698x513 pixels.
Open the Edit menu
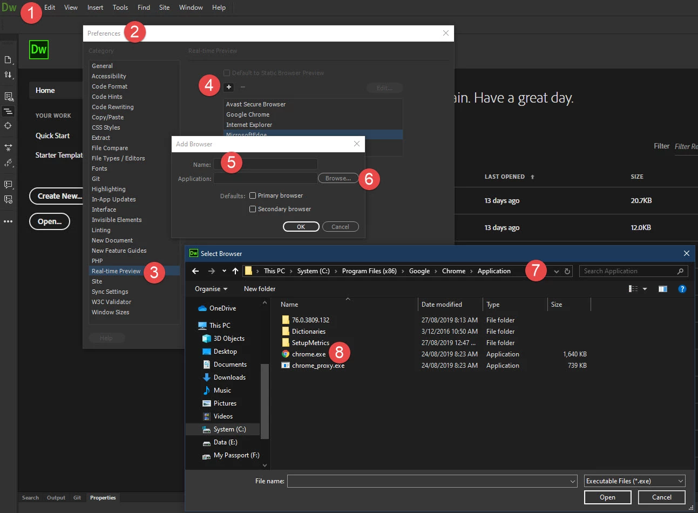pos(50,8)
